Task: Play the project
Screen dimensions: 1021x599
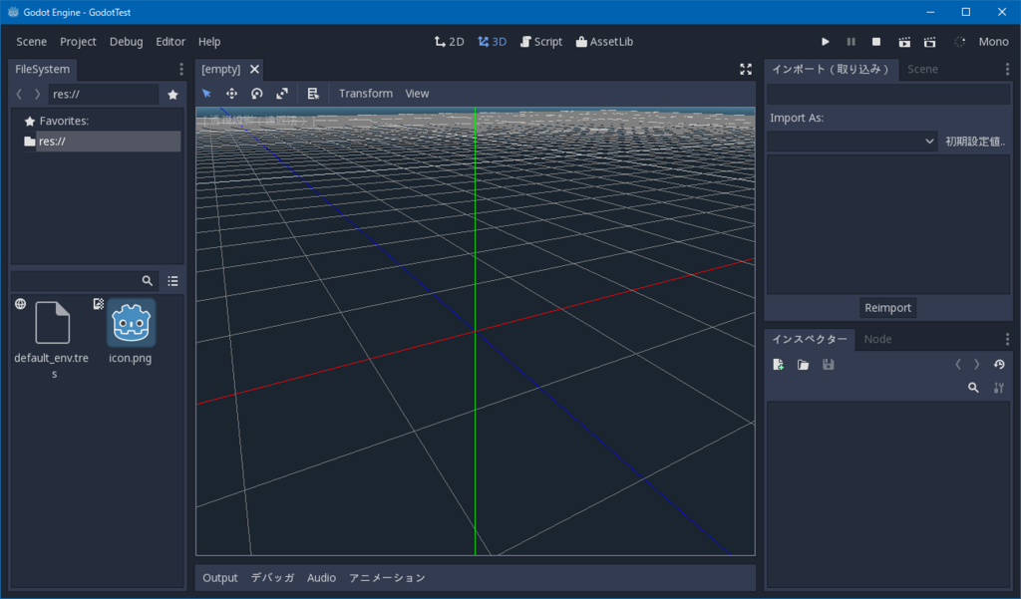Action: pyautogui.click(x=825, y=42)
